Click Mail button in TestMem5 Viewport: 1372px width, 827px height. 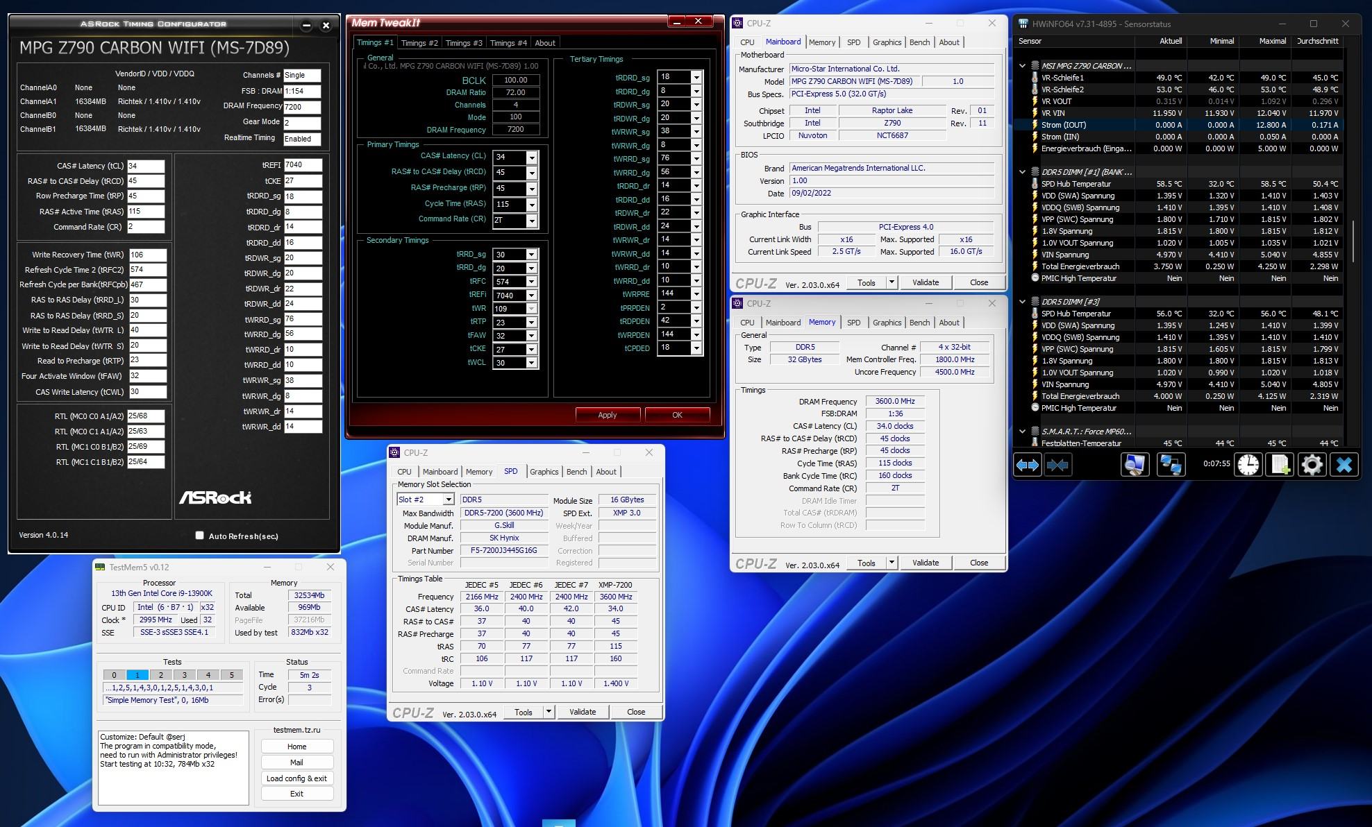[x=296, y=762]
